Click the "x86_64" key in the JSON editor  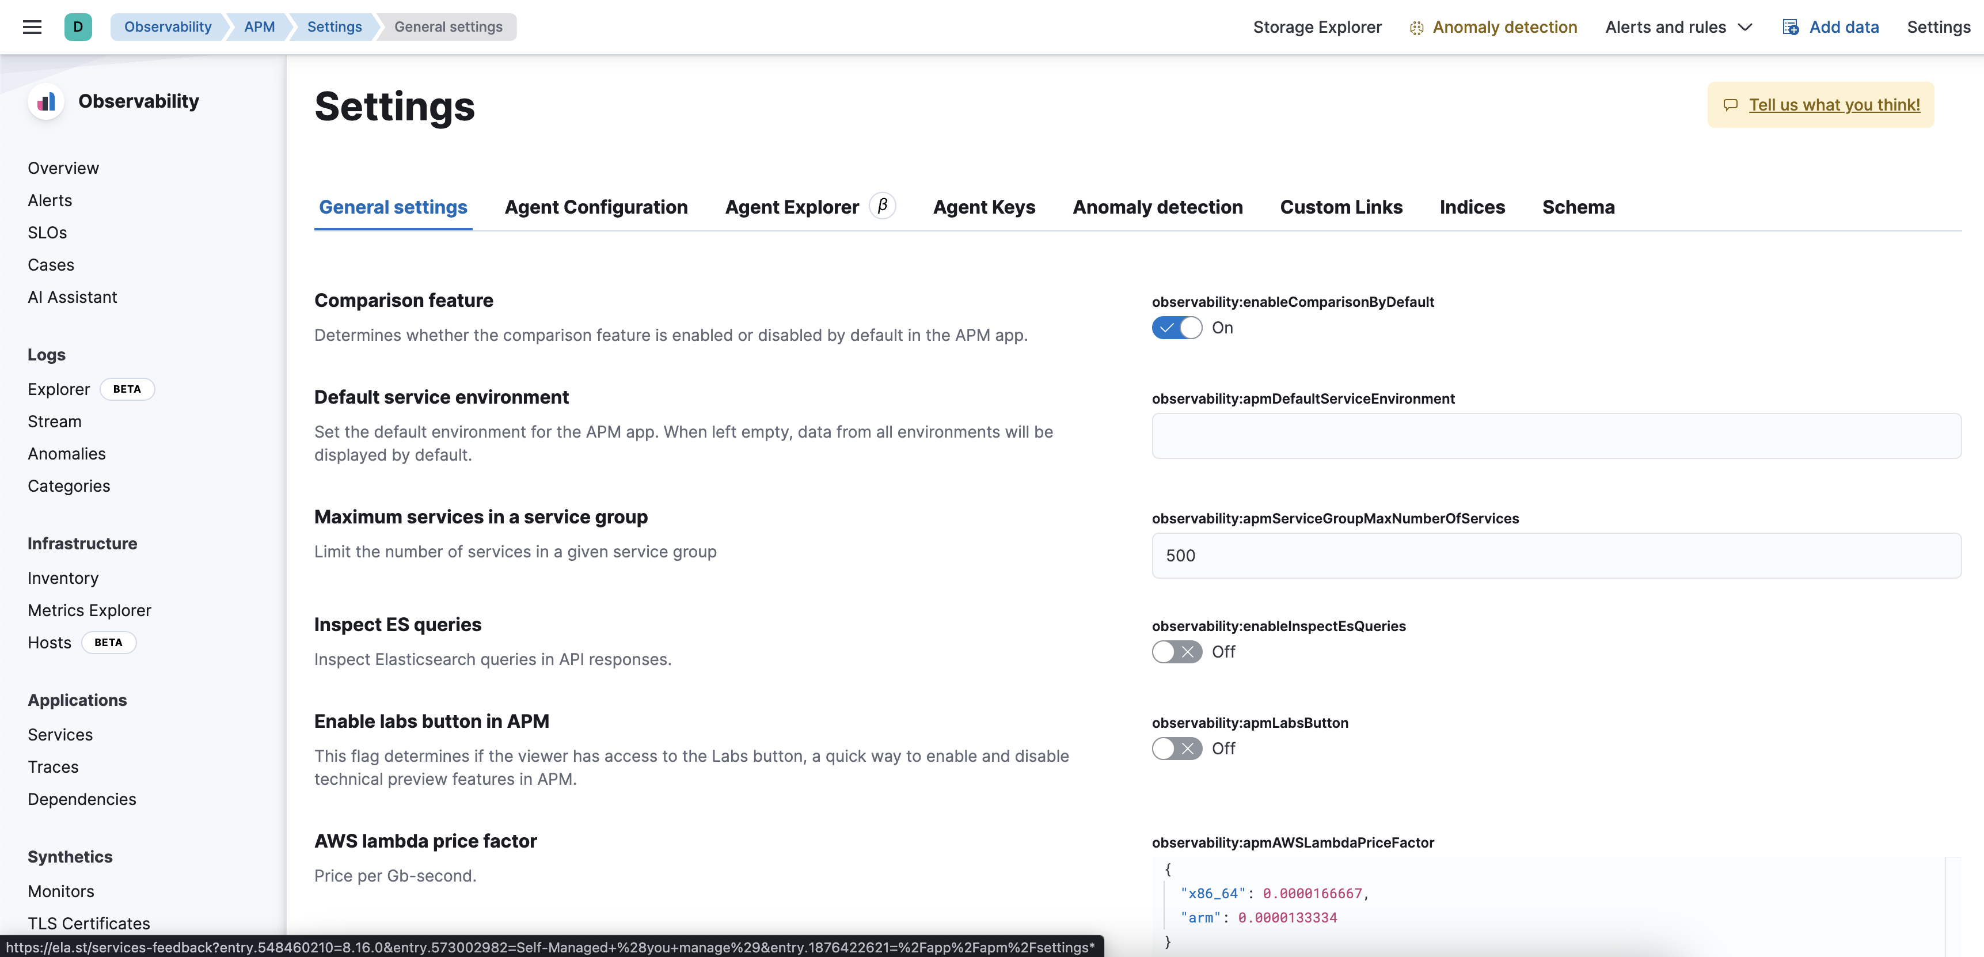[1213, 893]
